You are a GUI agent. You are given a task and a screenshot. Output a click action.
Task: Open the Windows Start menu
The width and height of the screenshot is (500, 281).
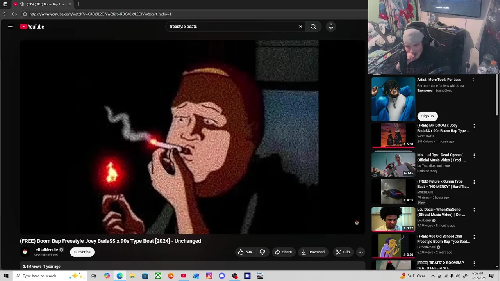click(6, 276)
